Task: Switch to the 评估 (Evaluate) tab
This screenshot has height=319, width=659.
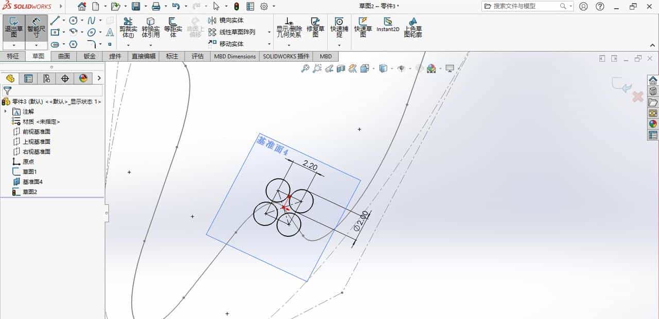Action: tap(198, 57)
